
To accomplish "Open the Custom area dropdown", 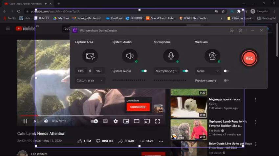I will [x=90, y=80].
